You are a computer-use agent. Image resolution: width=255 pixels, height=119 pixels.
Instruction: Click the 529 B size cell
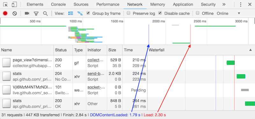click(115, 60)
